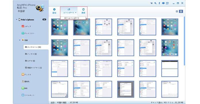
Task: Click the 追加 (add) toolbar icon
Action: pyautogui.click(x=54, y=11)
